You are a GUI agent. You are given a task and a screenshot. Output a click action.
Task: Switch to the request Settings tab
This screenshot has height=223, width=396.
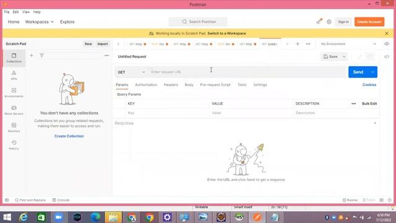tap(260, 85)
